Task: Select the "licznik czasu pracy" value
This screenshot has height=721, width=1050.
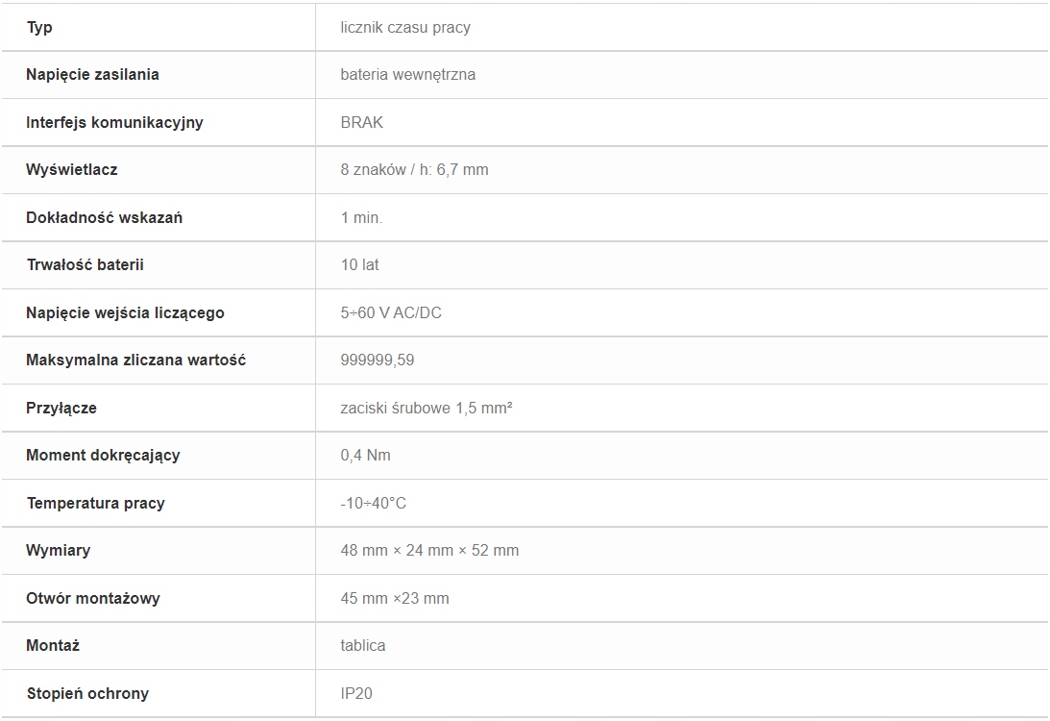Action: click(405, 28)
